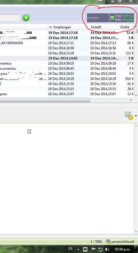Click the image download warning icon

click(129, 116)
